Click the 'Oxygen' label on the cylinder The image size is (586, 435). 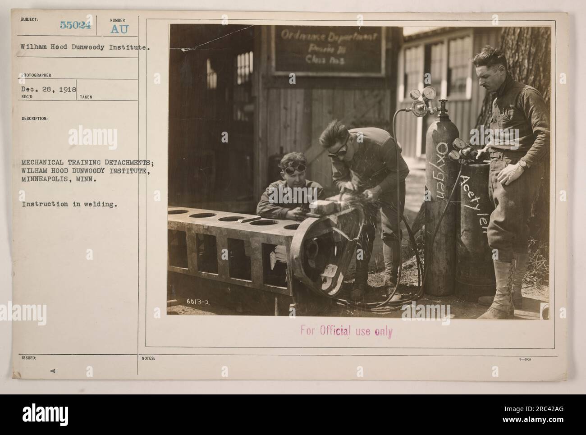(442, 172)
